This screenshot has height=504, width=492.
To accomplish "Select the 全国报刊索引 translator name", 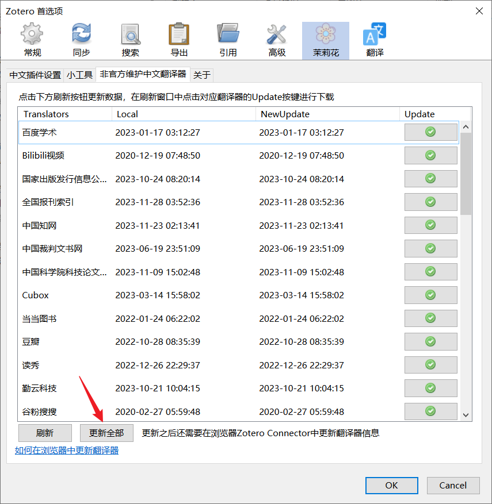I will click(48, 202).
